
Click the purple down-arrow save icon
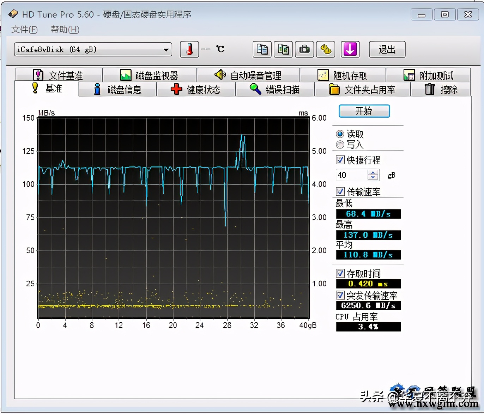click(x=350, y=49)
